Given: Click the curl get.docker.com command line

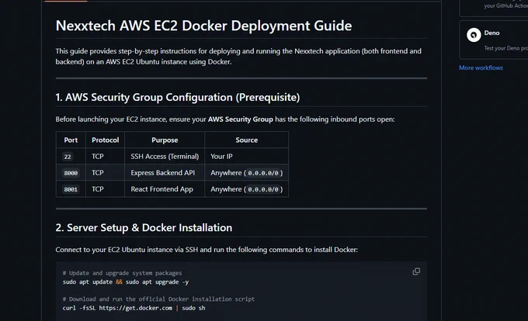Looking at the screenshot, I should 134,308.
